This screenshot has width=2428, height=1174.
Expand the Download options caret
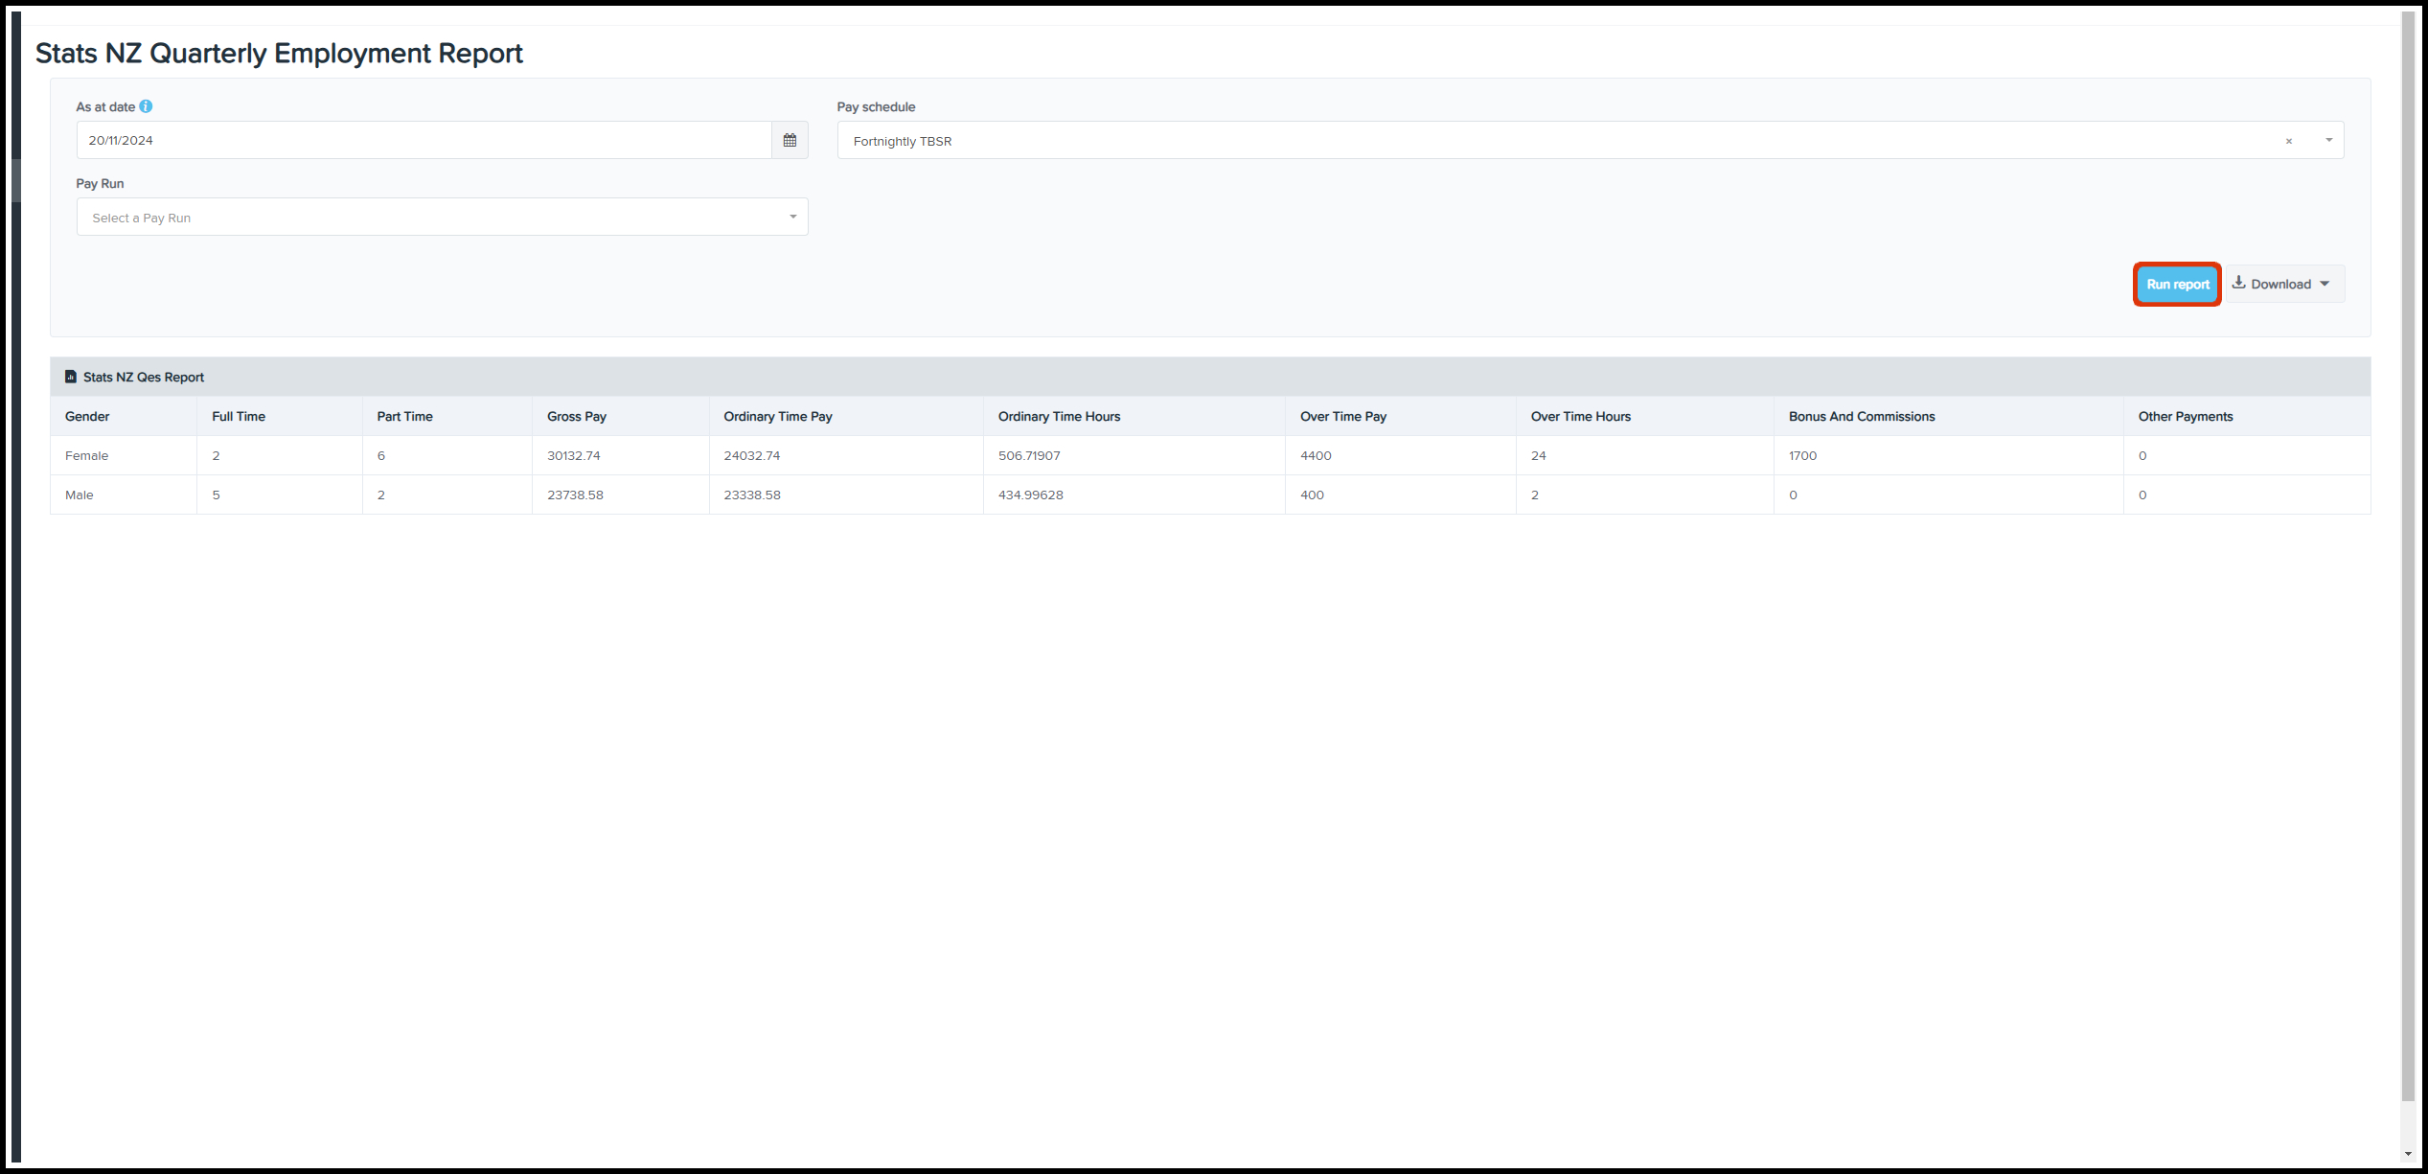[2325, 284]
